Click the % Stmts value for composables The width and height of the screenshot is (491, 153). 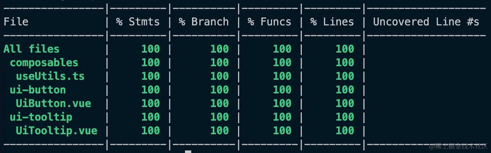151,63
